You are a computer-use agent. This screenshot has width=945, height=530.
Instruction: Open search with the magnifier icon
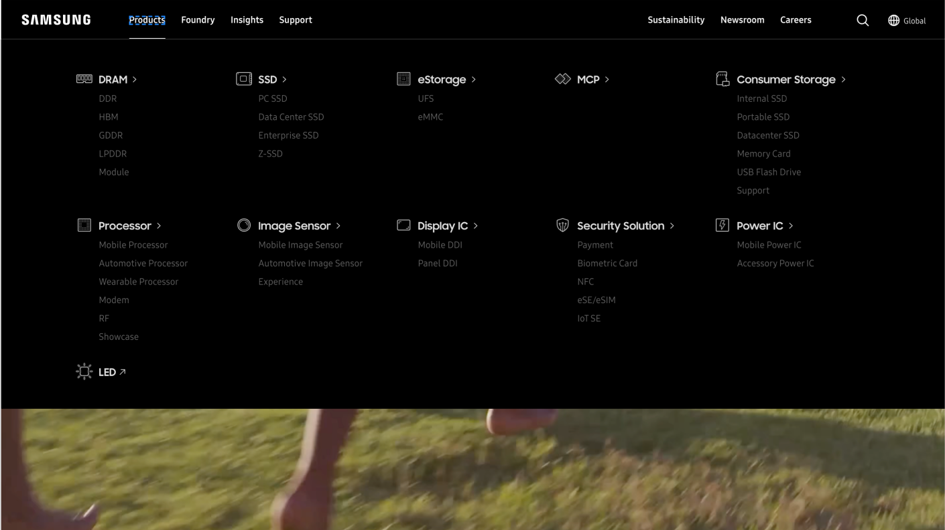click(x=863, y=20)
